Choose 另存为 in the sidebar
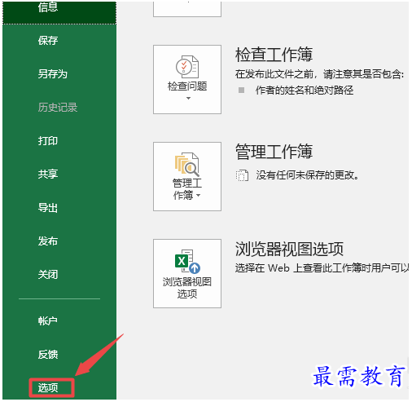Viewport: 412px width, 402px height. (x=53, y=74)
